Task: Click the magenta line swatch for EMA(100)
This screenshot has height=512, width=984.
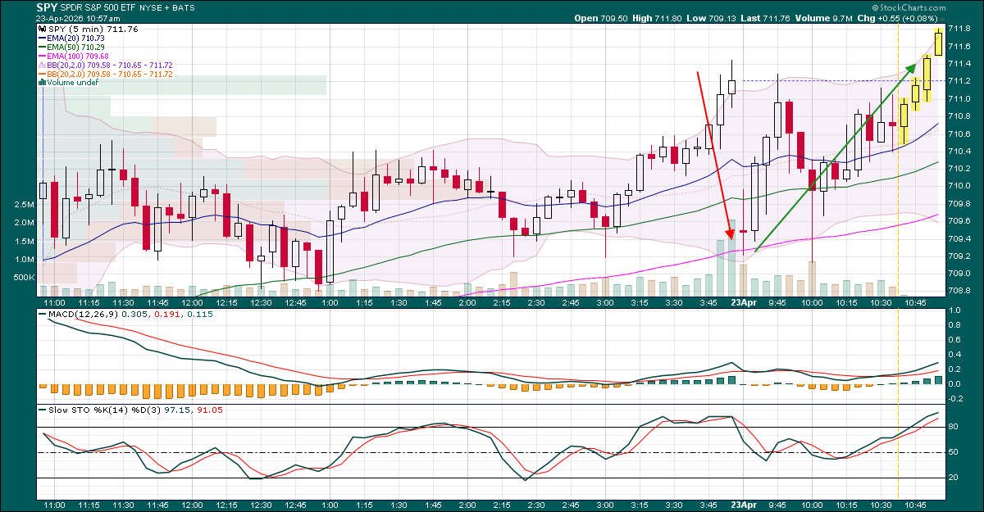Action: click(42, 57)
